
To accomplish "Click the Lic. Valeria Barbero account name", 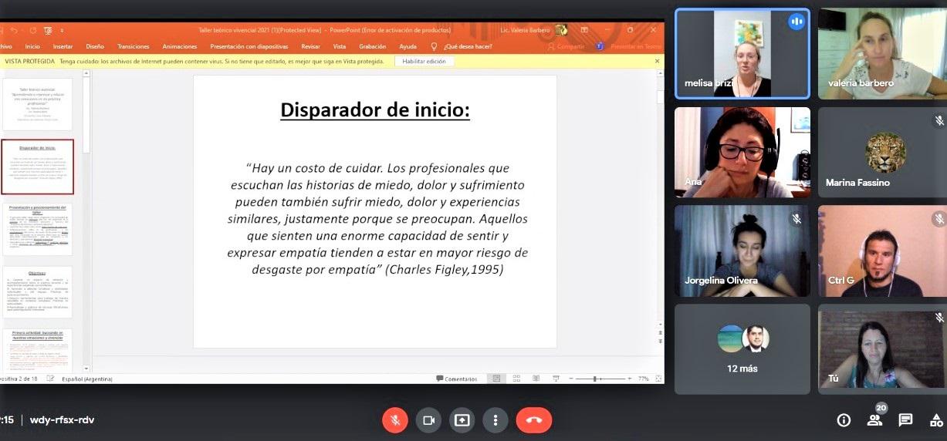I will click(524, 30).
